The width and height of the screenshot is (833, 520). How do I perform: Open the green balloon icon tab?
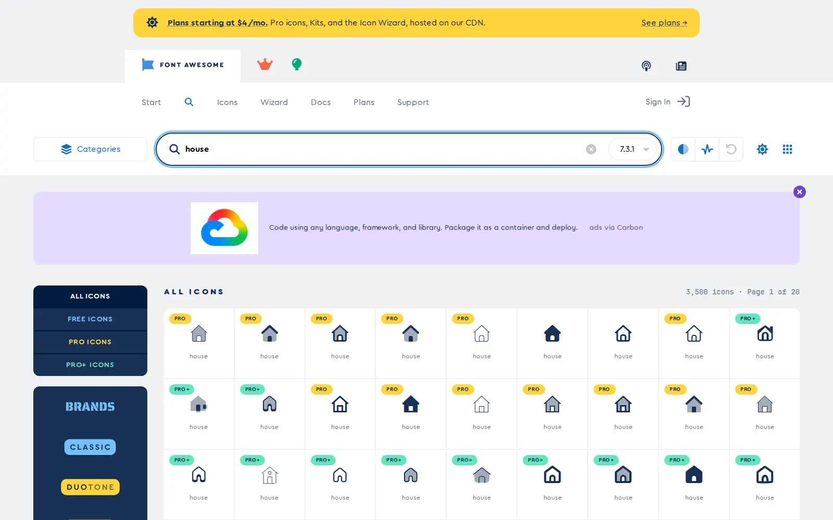(x=297, y=64)
